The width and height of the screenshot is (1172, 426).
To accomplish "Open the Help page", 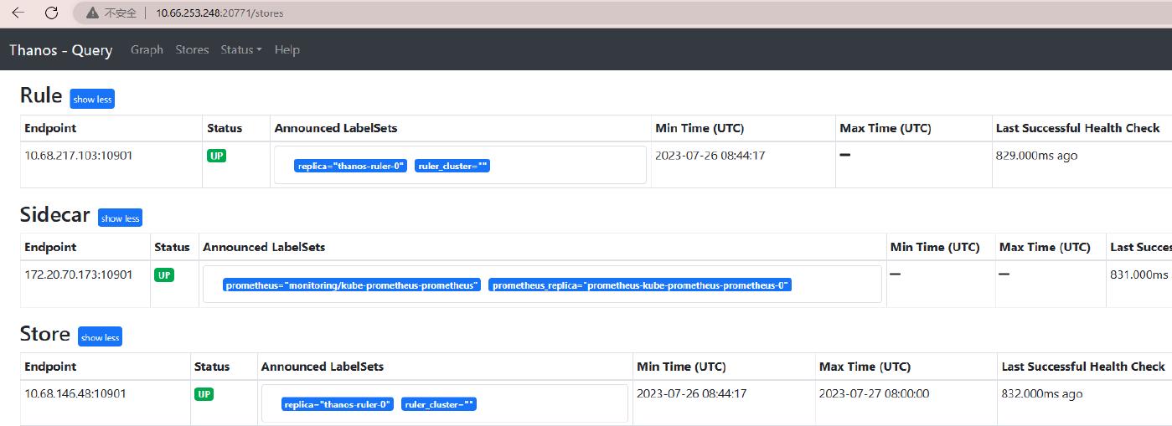I will point(287,50).
